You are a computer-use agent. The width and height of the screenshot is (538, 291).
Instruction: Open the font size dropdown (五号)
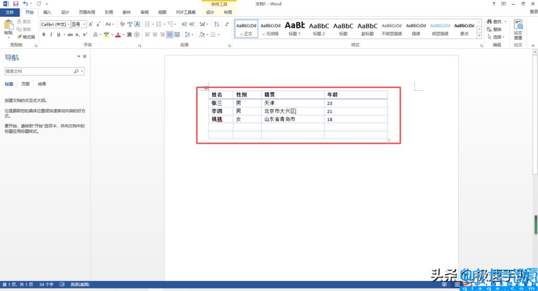[84, 24]
